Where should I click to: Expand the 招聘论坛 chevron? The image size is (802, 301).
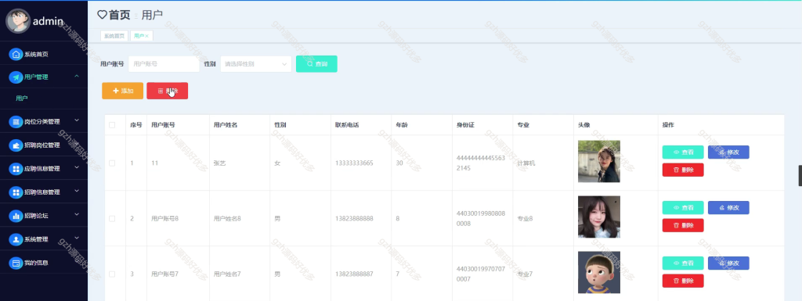77,214
